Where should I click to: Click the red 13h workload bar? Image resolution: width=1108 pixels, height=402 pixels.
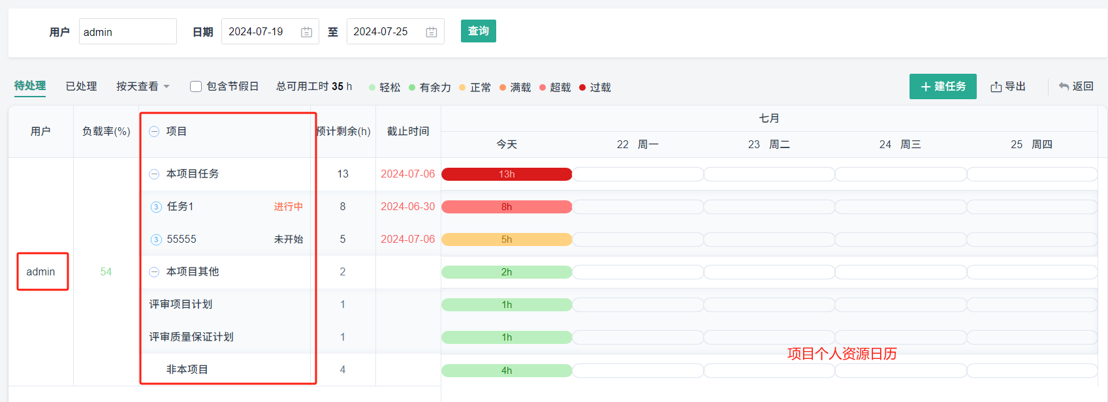coord(507,174)
